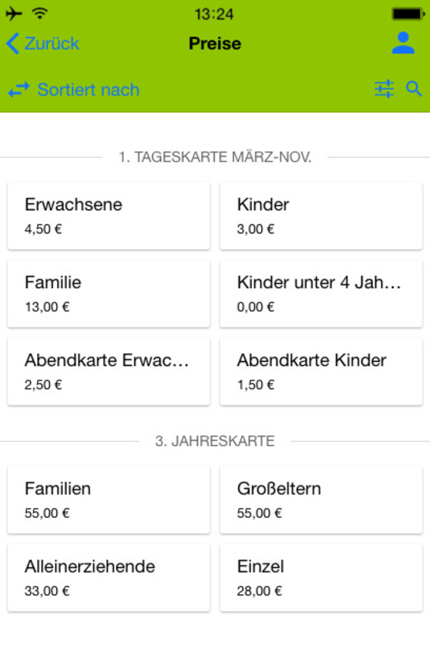Choose the Großeltern annual pass
This screenshot has width=430, height=645.
[320, 500]
